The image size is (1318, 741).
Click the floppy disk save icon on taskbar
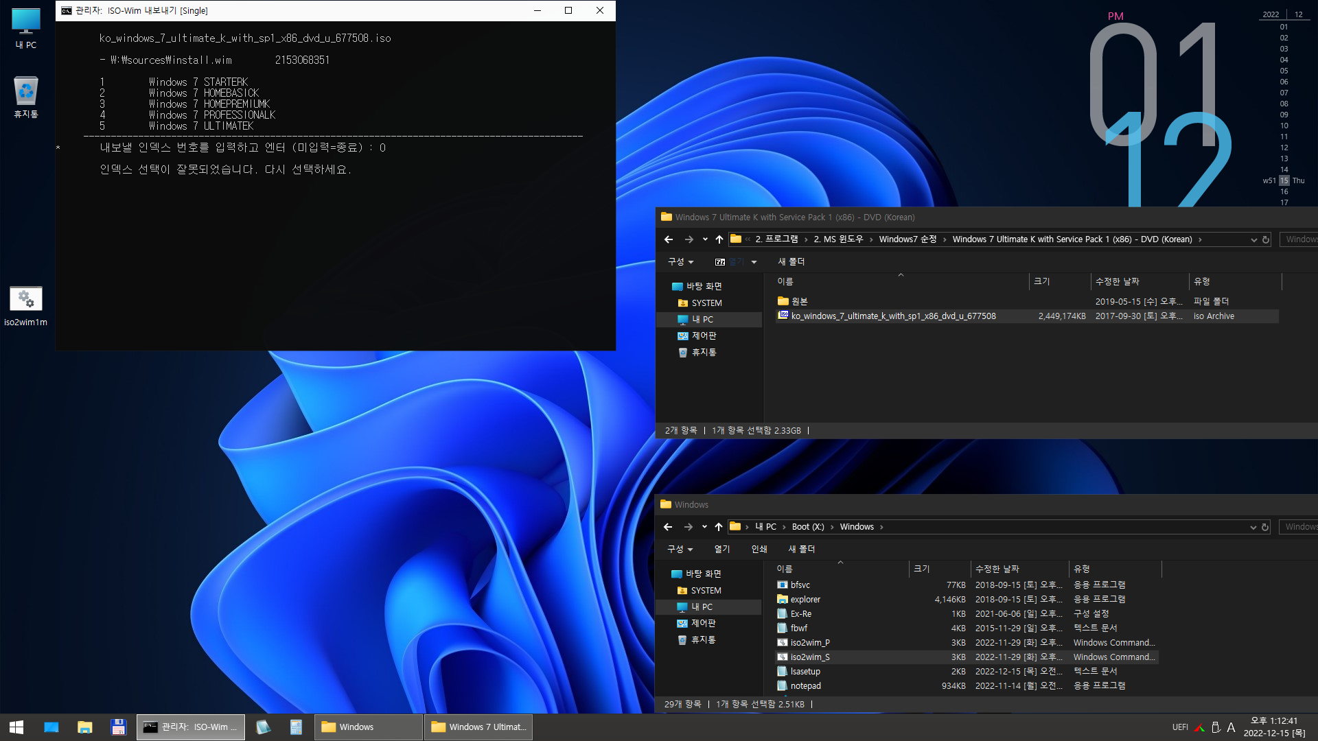[118, 727]
